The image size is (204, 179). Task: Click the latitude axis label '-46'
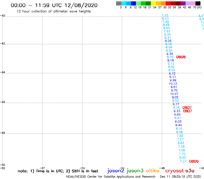pos(2,102)
